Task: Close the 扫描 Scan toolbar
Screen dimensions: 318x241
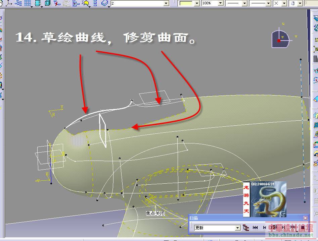Action: pyautogui.click(x=305, y=218)
